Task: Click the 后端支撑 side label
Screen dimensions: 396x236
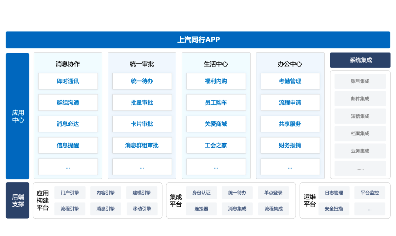Action: tap(17, 201)
